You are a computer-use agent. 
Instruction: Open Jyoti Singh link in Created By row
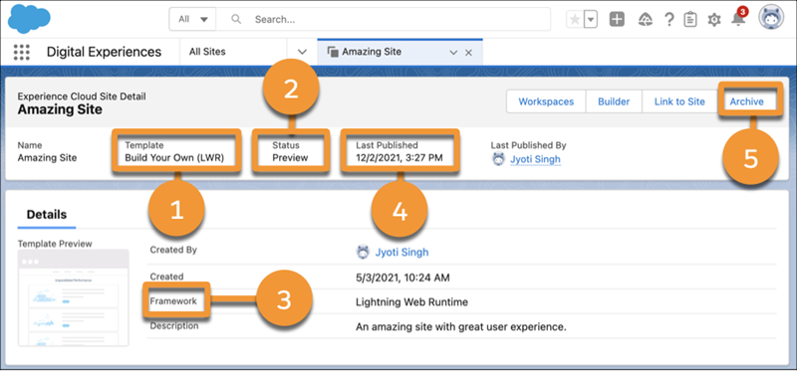point(401,252)
